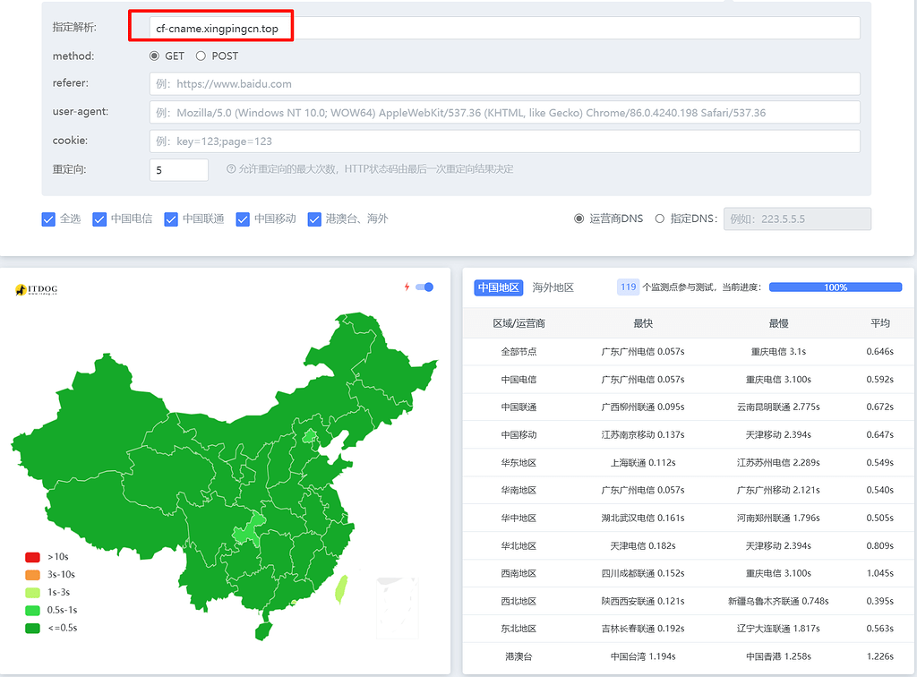Viewport: 917px width, 677px height.
Task: Click 江苏南京移动 0.137s cell
Action: click(643, 434)
